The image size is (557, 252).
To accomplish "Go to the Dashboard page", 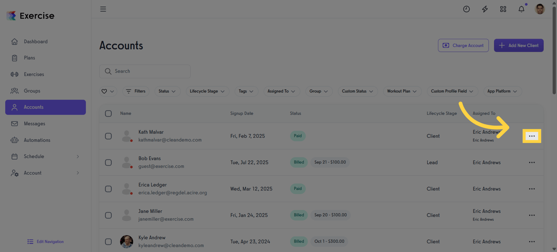I will [x=35, y=41].
